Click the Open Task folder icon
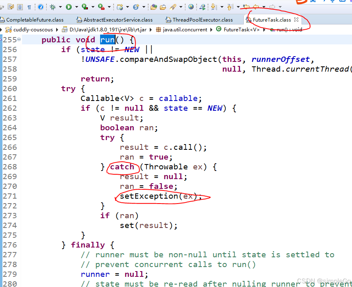This screenshot has height=287, width=352. point(163,7)
